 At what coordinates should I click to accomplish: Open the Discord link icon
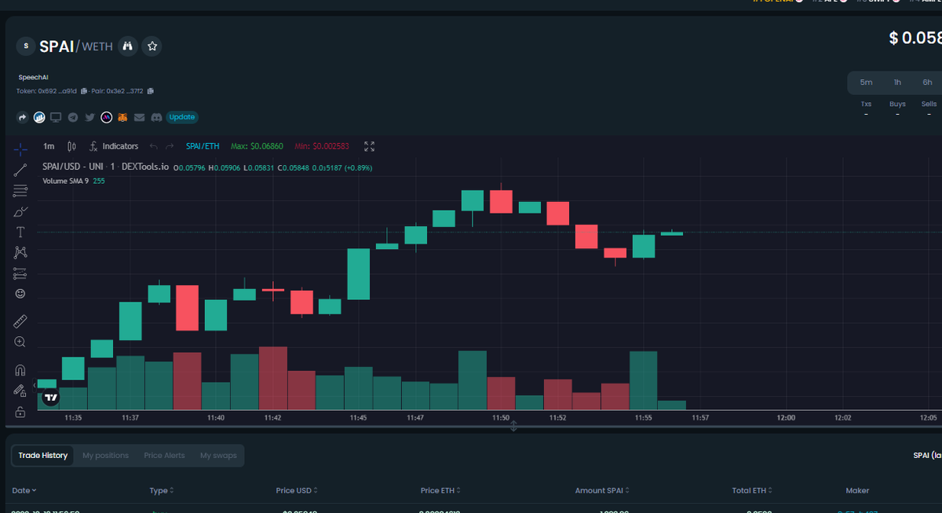click(156, 117)
